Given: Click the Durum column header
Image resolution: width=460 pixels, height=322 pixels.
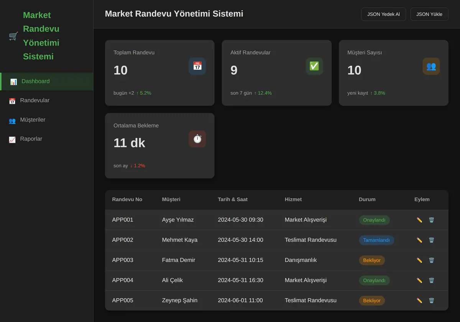Looking at the screenshot, I should click(x=367, y=200).
